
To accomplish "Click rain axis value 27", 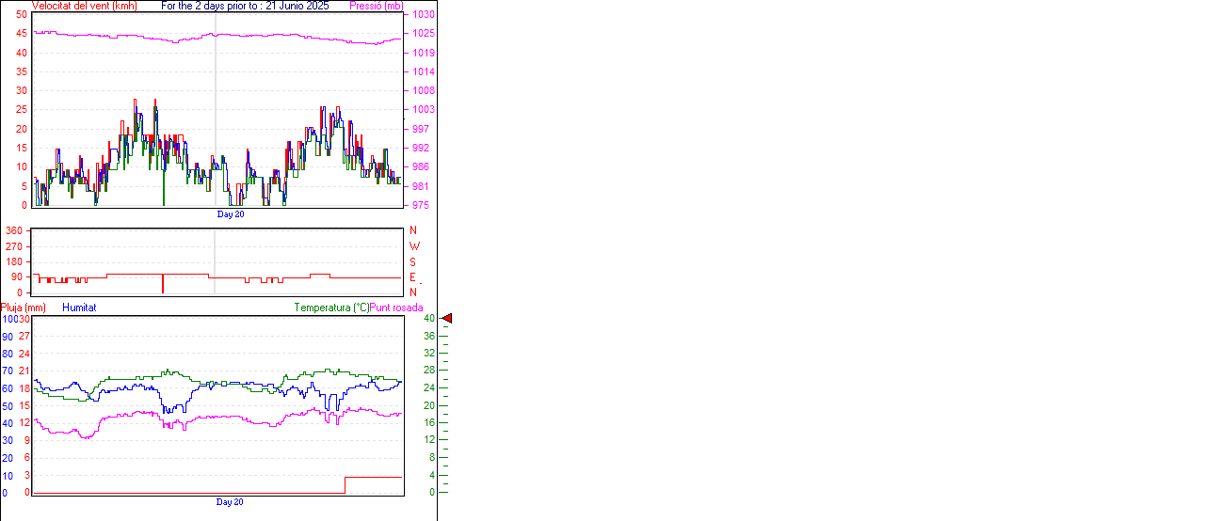I will click(x=25, y=337).
